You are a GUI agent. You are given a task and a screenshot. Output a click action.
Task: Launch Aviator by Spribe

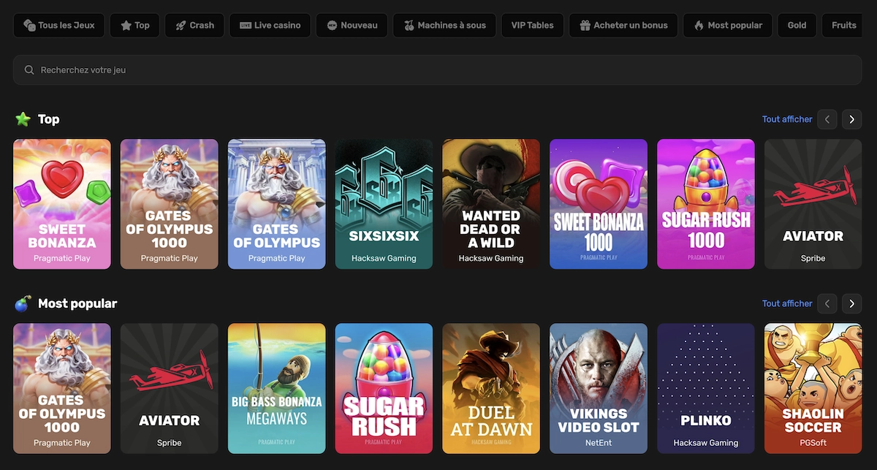click(813, 204)
